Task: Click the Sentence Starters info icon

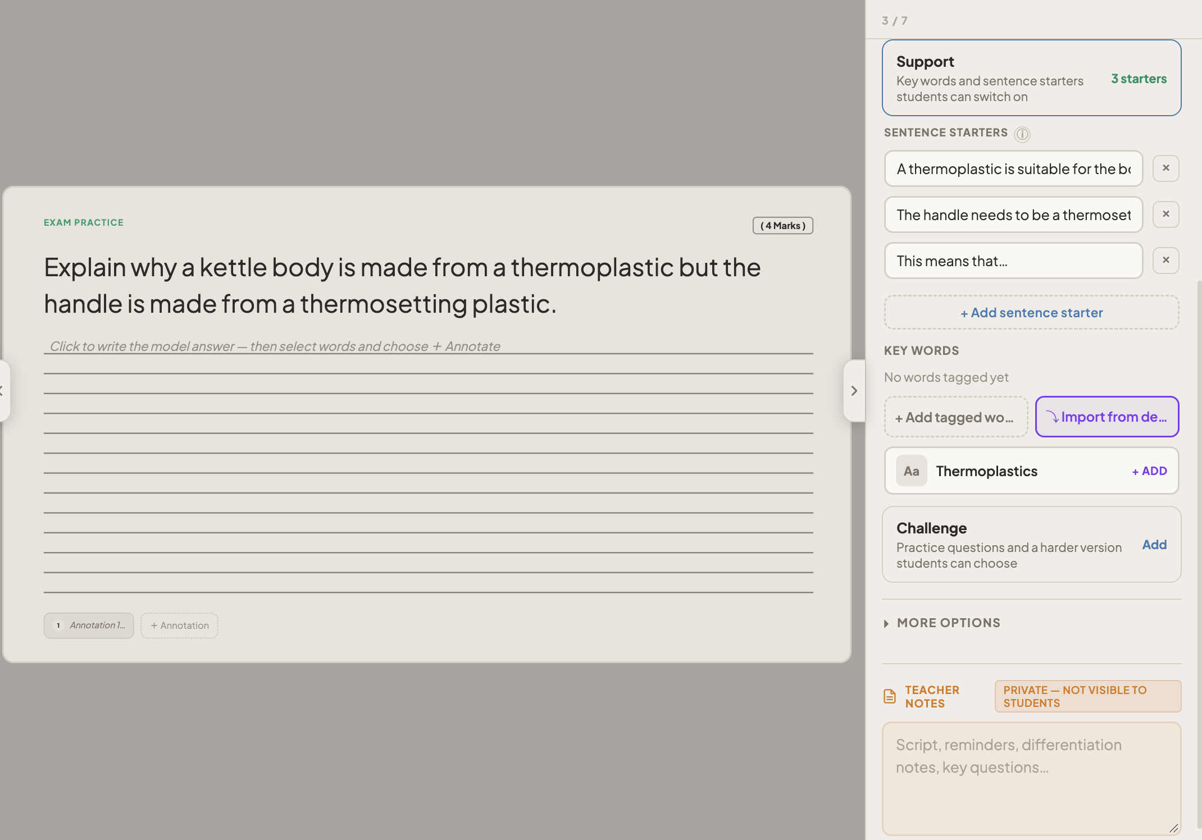Action: pos(1022,134)
